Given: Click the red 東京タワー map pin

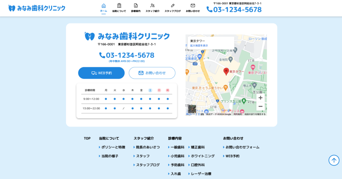Looking at the screenshot, I should point(226,71).
